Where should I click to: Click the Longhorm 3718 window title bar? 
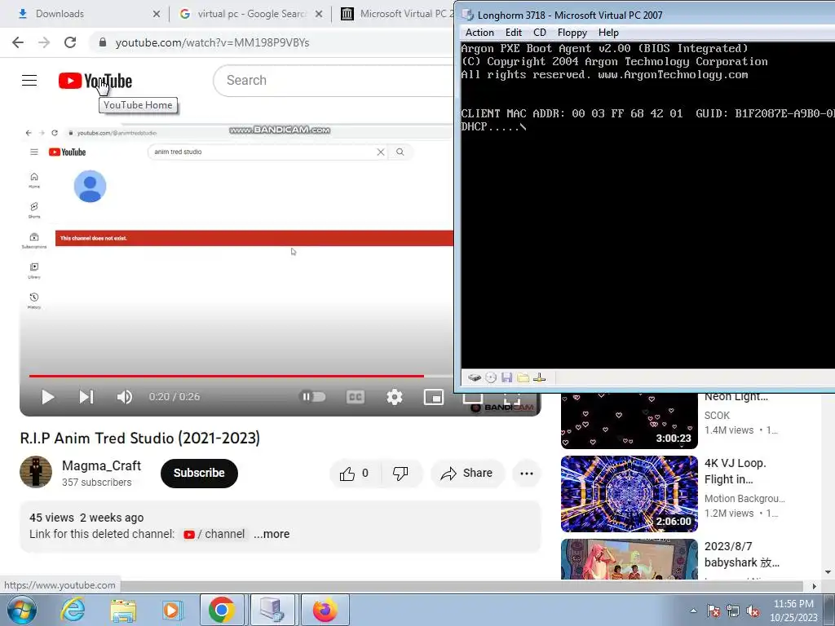644,15
